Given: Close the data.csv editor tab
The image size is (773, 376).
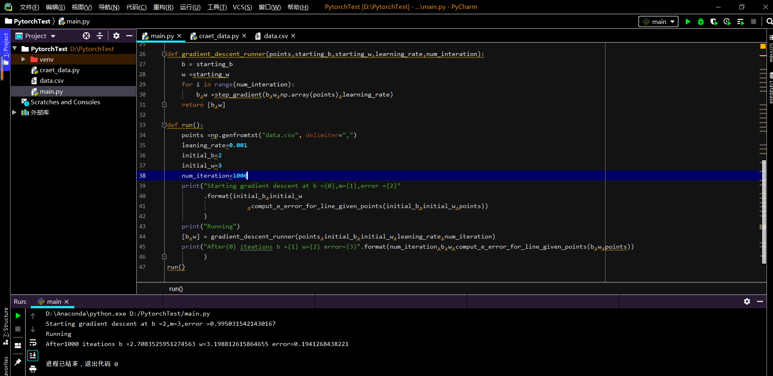Looking at the screenshot, I should coord(293,36).
